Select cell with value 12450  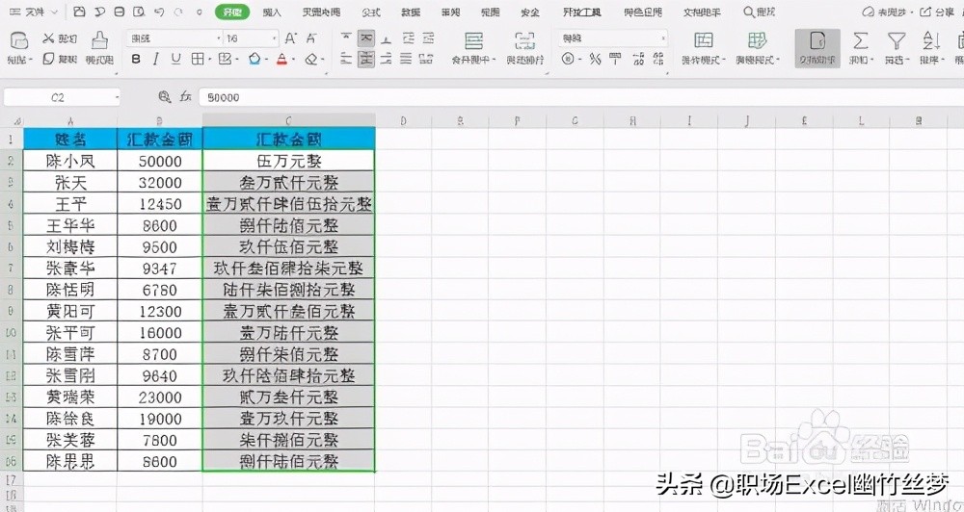160,204
